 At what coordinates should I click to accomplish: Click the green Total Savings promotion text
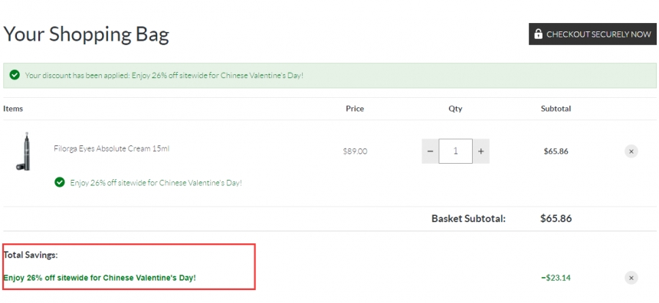pos(100,278)
